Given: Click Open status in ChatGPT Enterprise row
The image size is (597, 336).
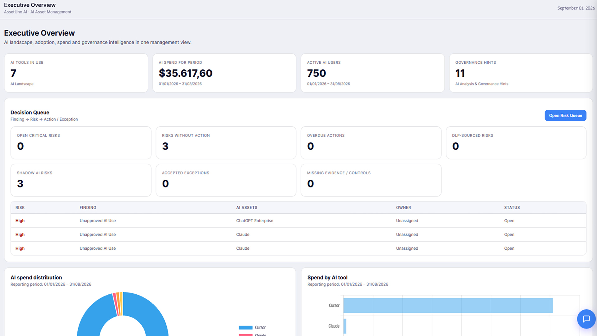Looking at the screenshot, I should pyautogui.click(x=509, y=221).
